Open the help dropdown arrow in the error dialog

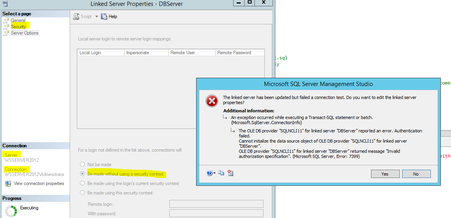click(x=214, y=173)
